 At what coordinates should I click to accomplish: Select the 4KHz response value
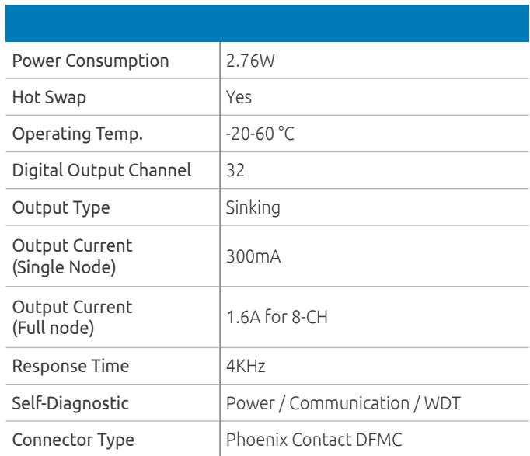click(x=246, y=366)
